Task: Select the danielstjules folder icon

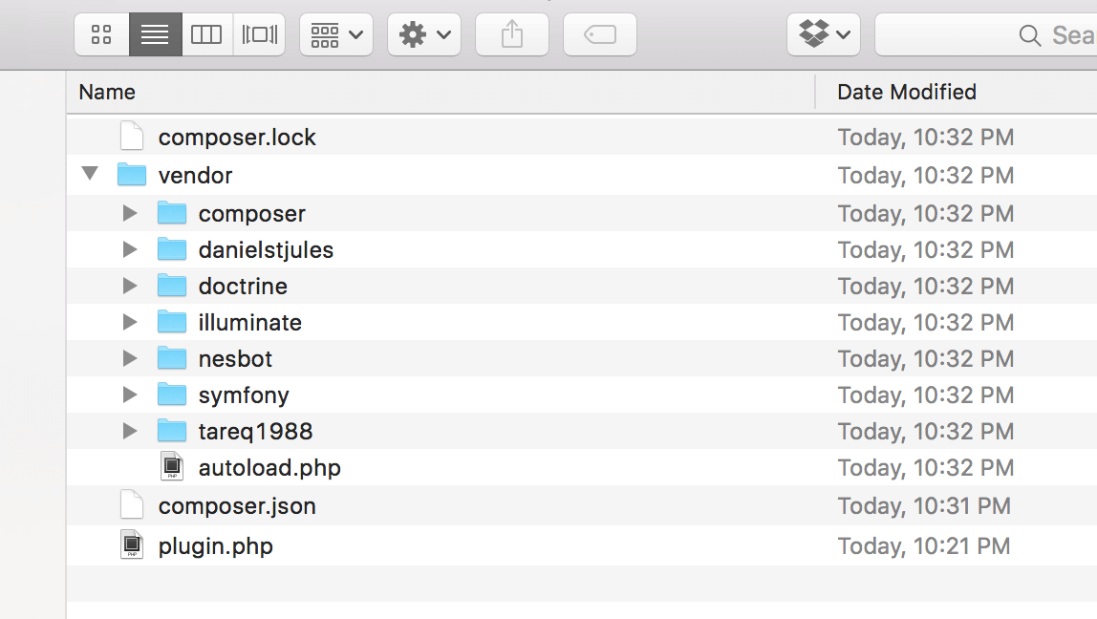Action: point(172,249)
